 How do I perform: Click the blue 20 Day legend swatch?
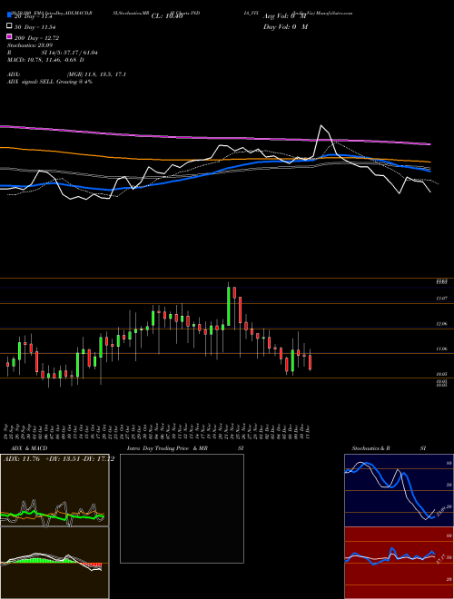pyautogui.click(x=9, y=15)
